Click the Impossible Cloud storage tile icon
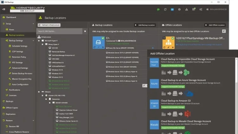Viewport: 238px width, 134px height. pos(154,63)
